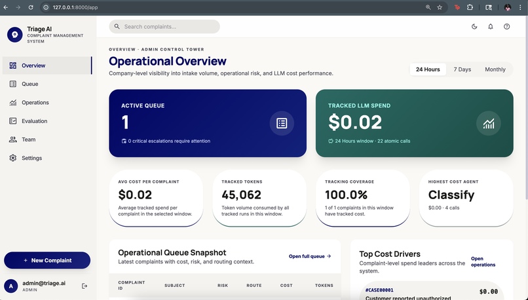Click the 0 critical escalations text
Screen dimensions: 528x300
click(x=169, y=141)
